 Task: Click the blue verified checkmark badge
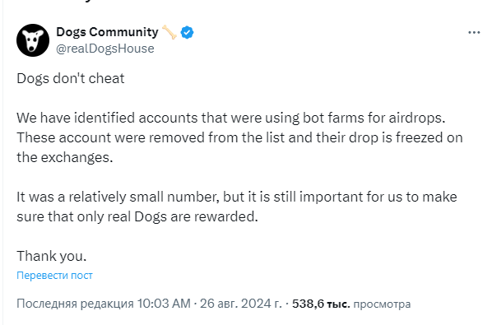click(187, 32)
